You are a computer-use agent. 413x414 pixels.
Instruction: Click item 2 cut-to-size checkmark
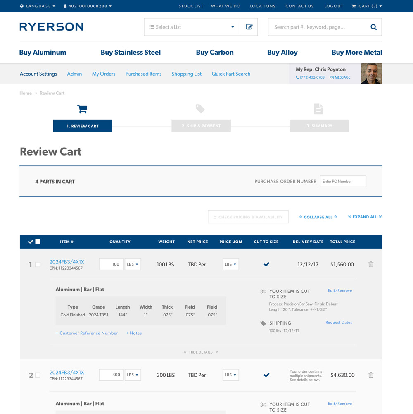pyautogui.click(x=267, y=375)
